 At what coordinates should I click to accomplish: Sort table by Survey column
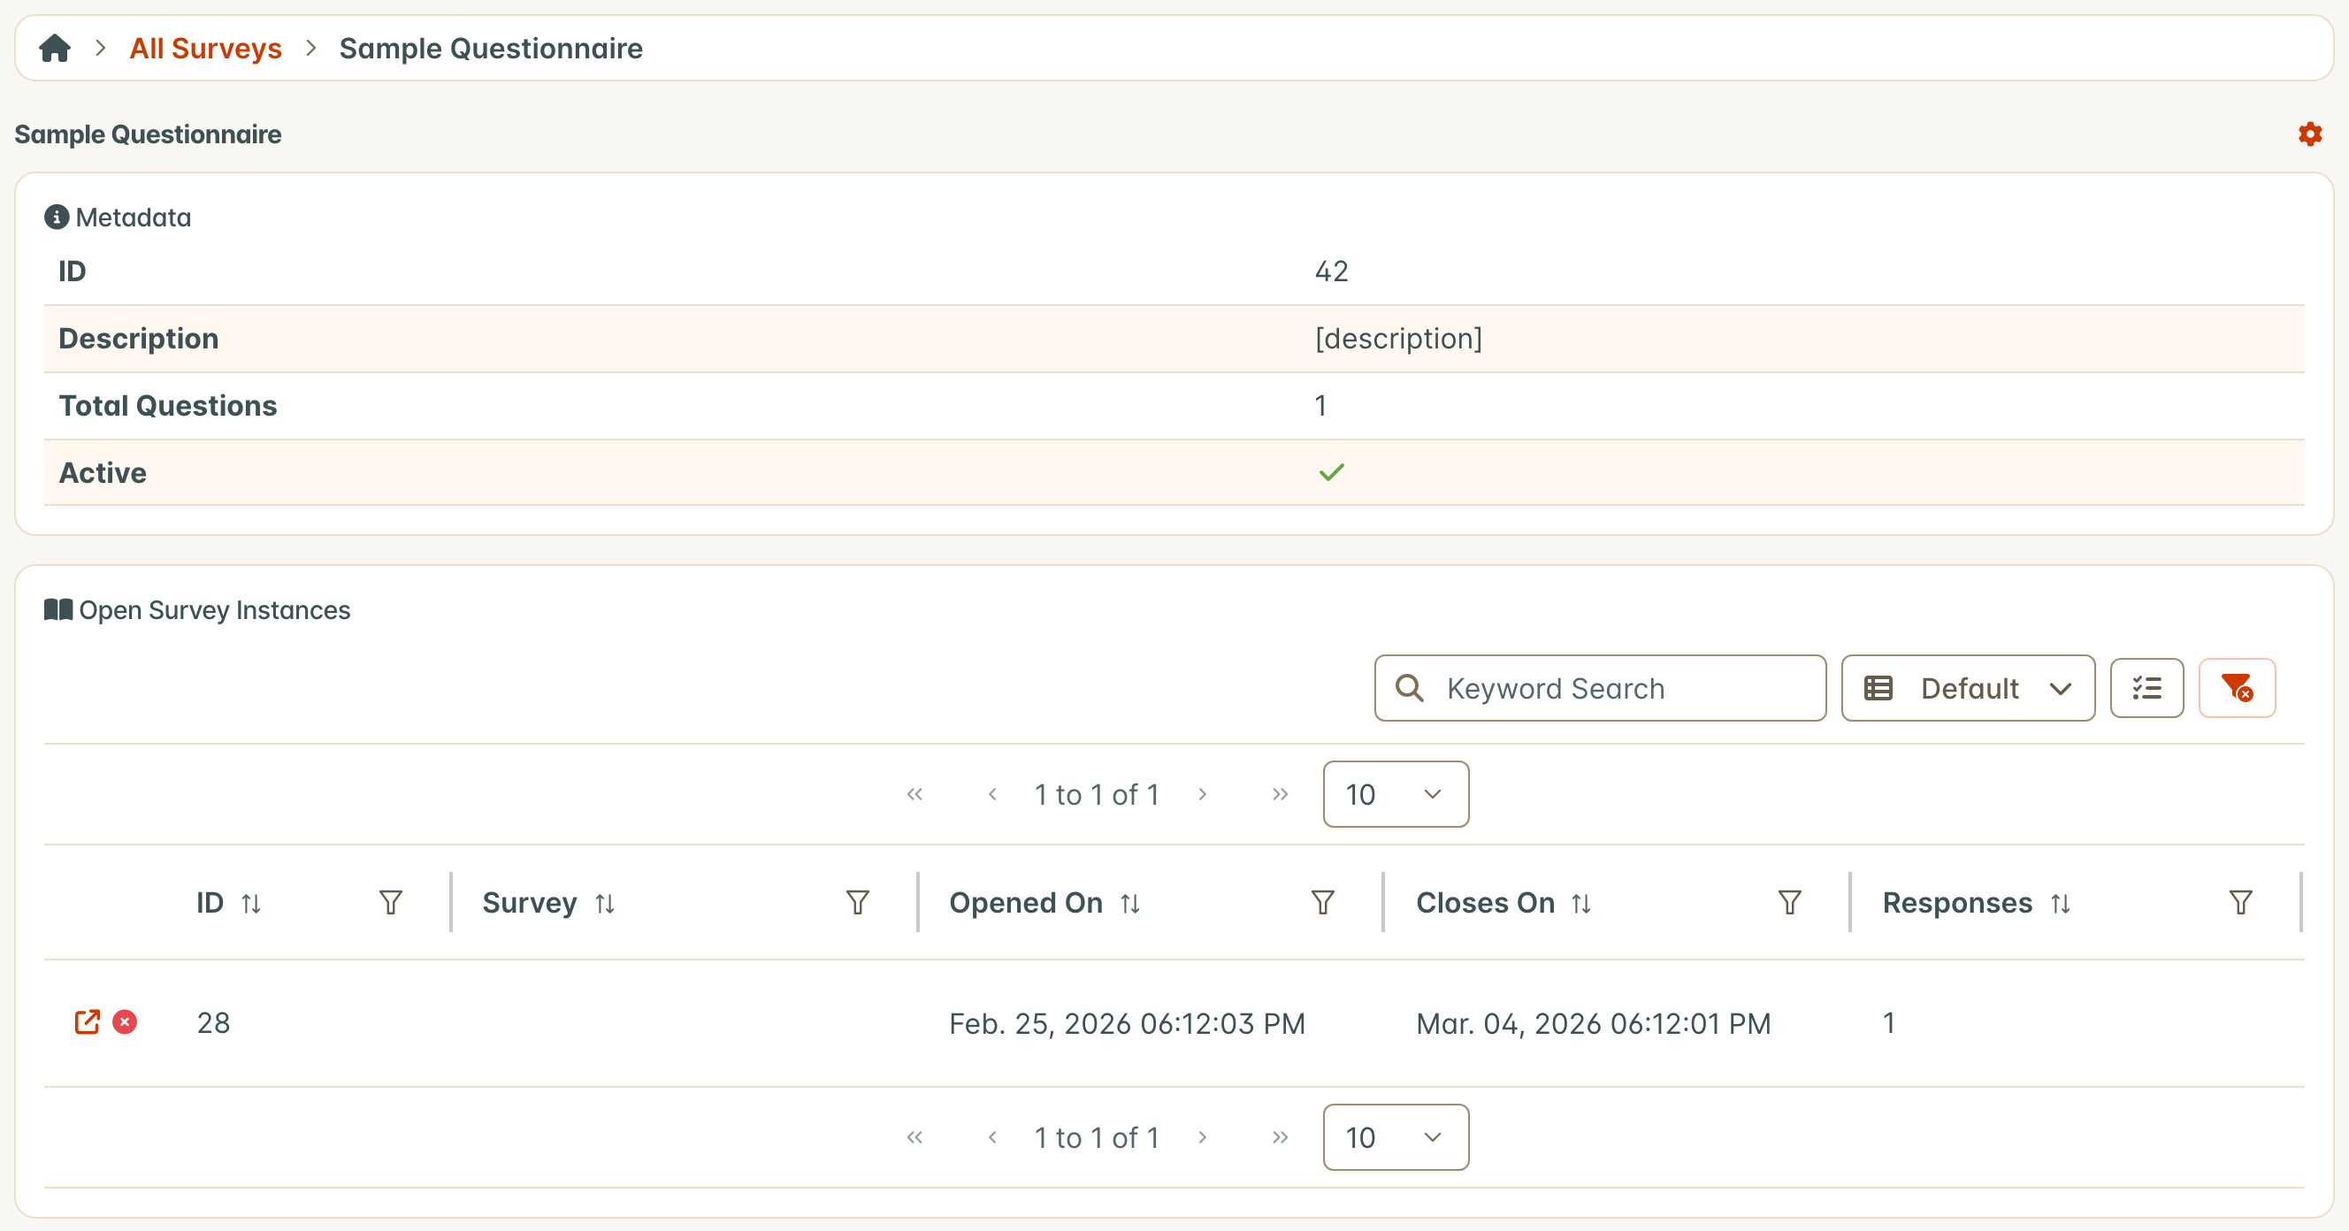(x=605, y=903)
